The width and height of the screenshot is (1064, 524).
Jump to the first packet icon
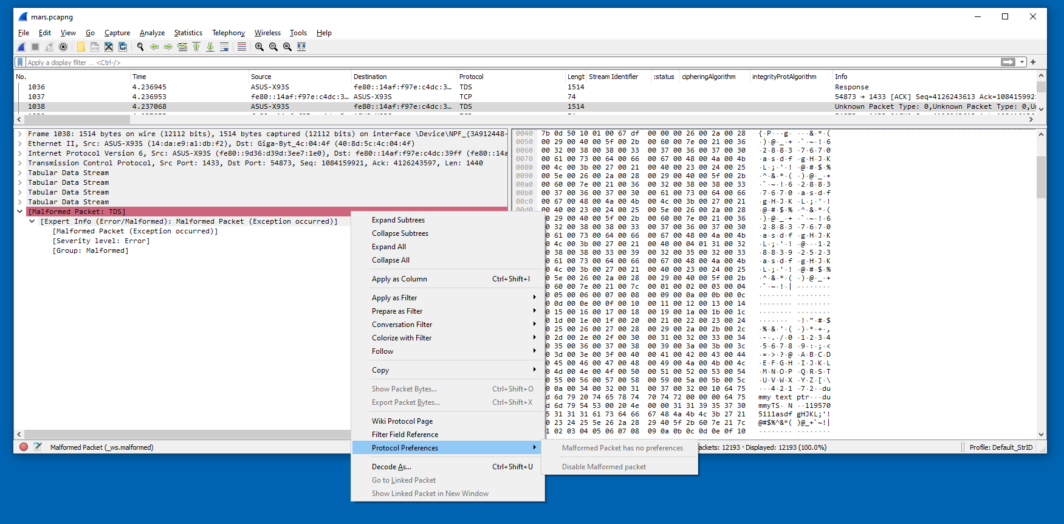(196, 47)
